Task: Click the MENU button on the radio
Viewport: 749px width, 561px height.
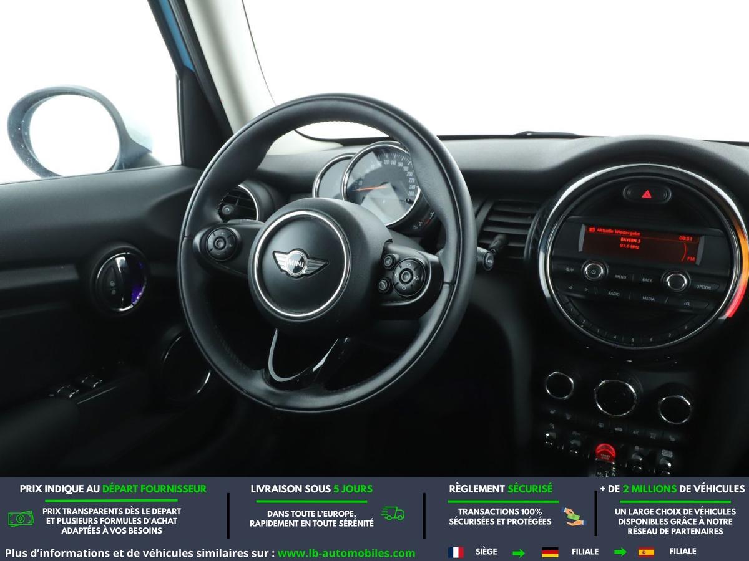Action: coord(620,277)
